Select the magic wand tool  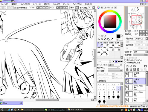[105, 36]
